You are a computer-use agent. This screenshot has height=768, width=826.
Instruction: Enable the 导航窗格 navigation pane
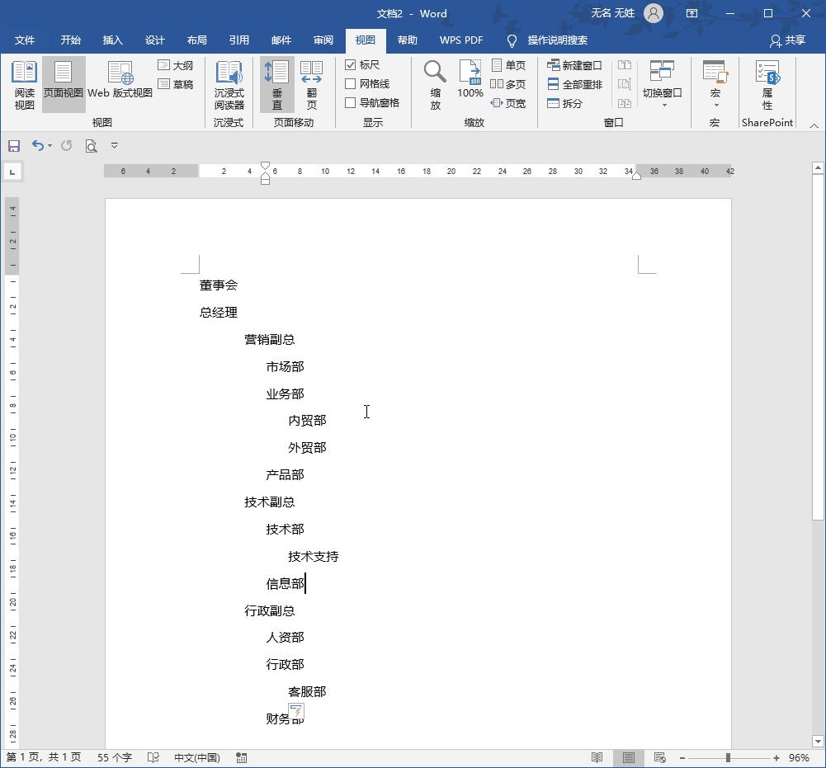coord(351,101)
